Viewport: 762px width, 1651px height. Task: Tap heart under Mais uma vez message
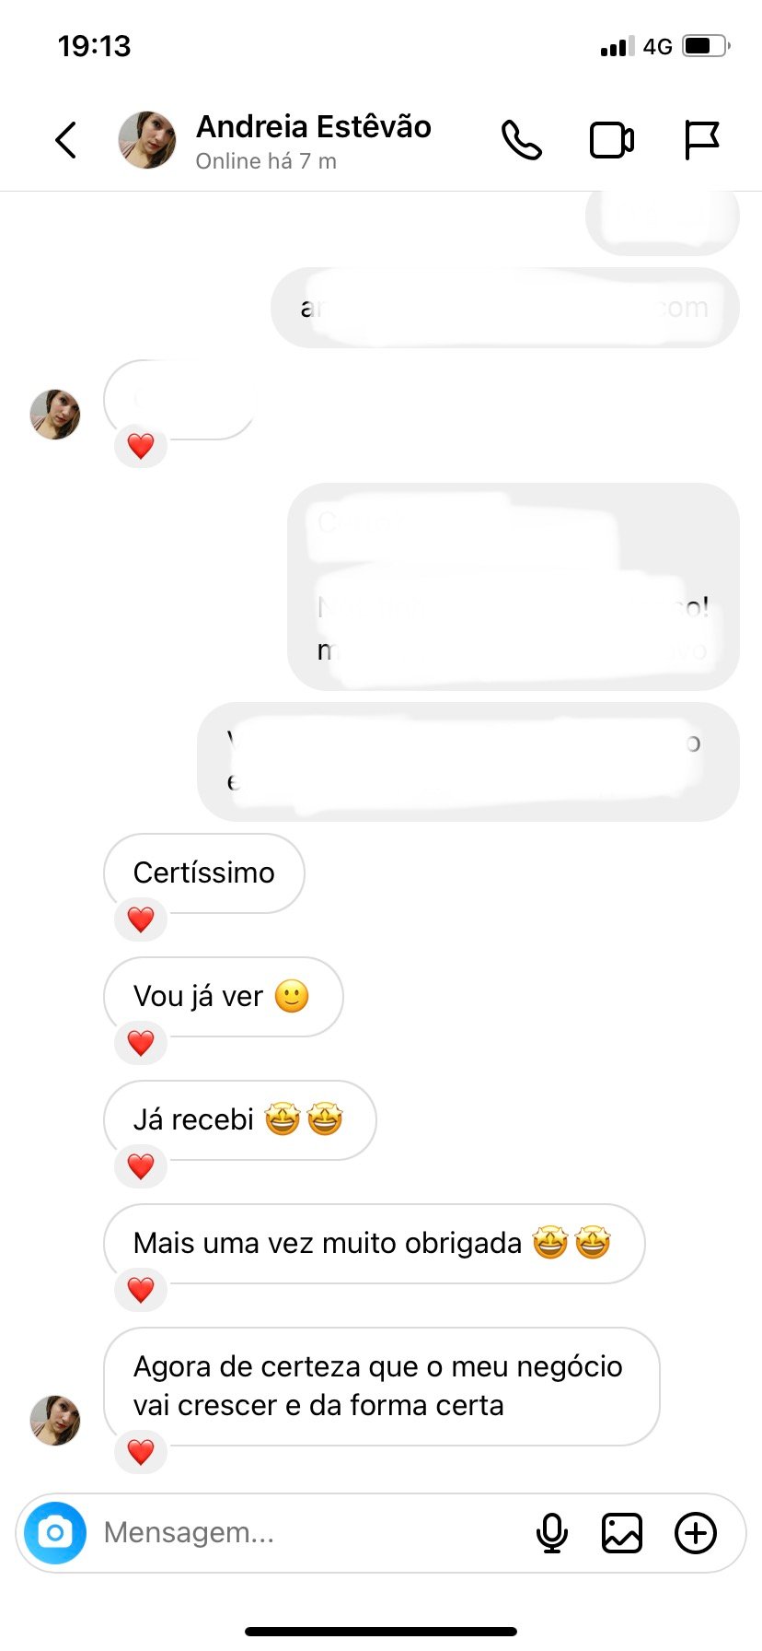coord(141,1290)
